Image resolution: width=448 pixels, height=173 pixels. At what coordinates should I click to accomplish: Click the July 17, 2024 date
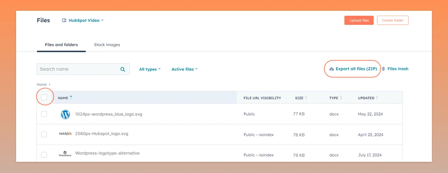point(370,155)
